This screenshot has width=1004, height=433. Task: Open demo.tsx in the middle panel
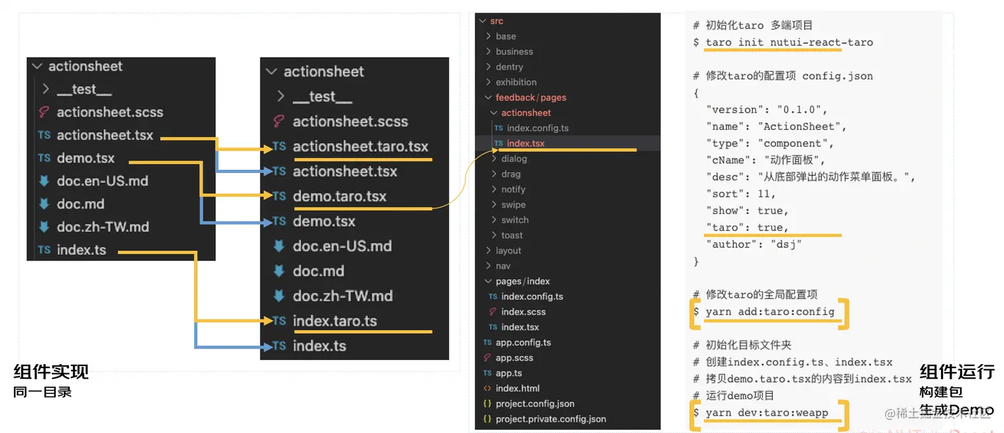tap(324, 221)
